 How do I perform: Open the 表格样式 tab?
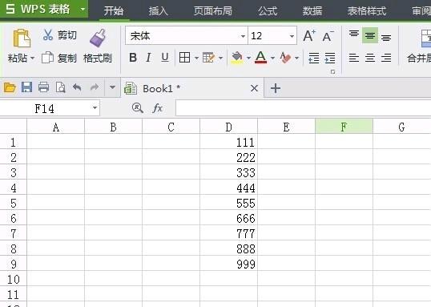[367, 11]
